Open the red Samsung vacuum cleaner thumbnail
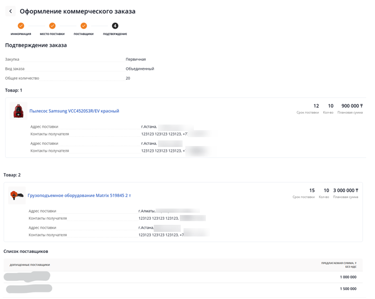The height and width of the screenshot is (299, 375). pos(19,111)
